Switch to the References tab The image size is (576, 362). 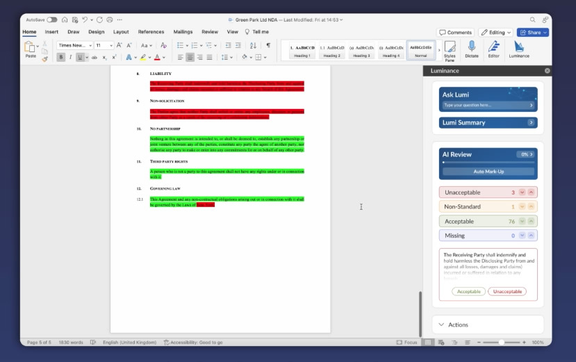151,32
